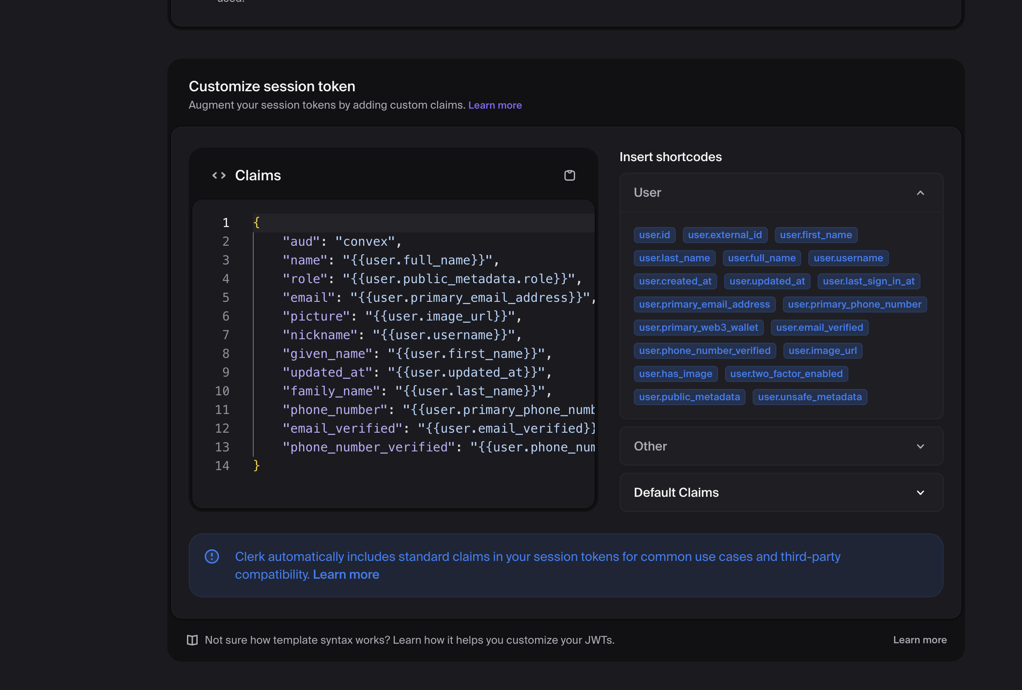Open Learn more in the blue info banner
The height and width of the screenshot is (690, 1022).
click(346, 575)
